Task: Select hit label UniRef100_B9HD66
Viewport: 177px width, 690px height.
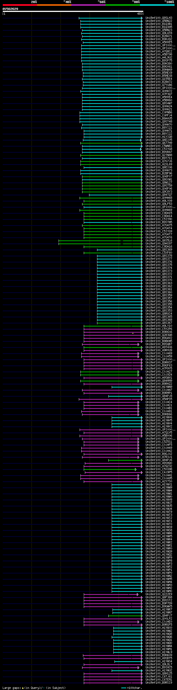Action: (x=159, y=414)
